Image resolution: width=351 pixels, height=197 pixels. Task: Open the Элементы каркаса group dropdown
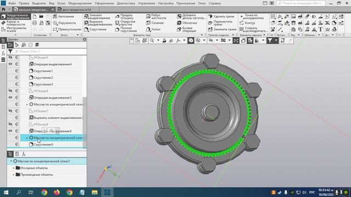(x=264, y=35)
